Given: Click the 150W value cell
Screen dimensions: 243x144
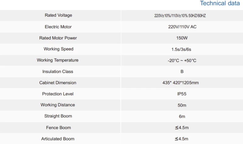Looking at the screenshot, I should pos(182,38).
